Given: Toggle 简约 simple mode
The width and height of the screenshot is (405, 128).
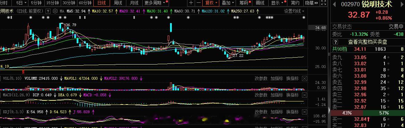Looking at the screenshot, I should click(x=295, y=3).
